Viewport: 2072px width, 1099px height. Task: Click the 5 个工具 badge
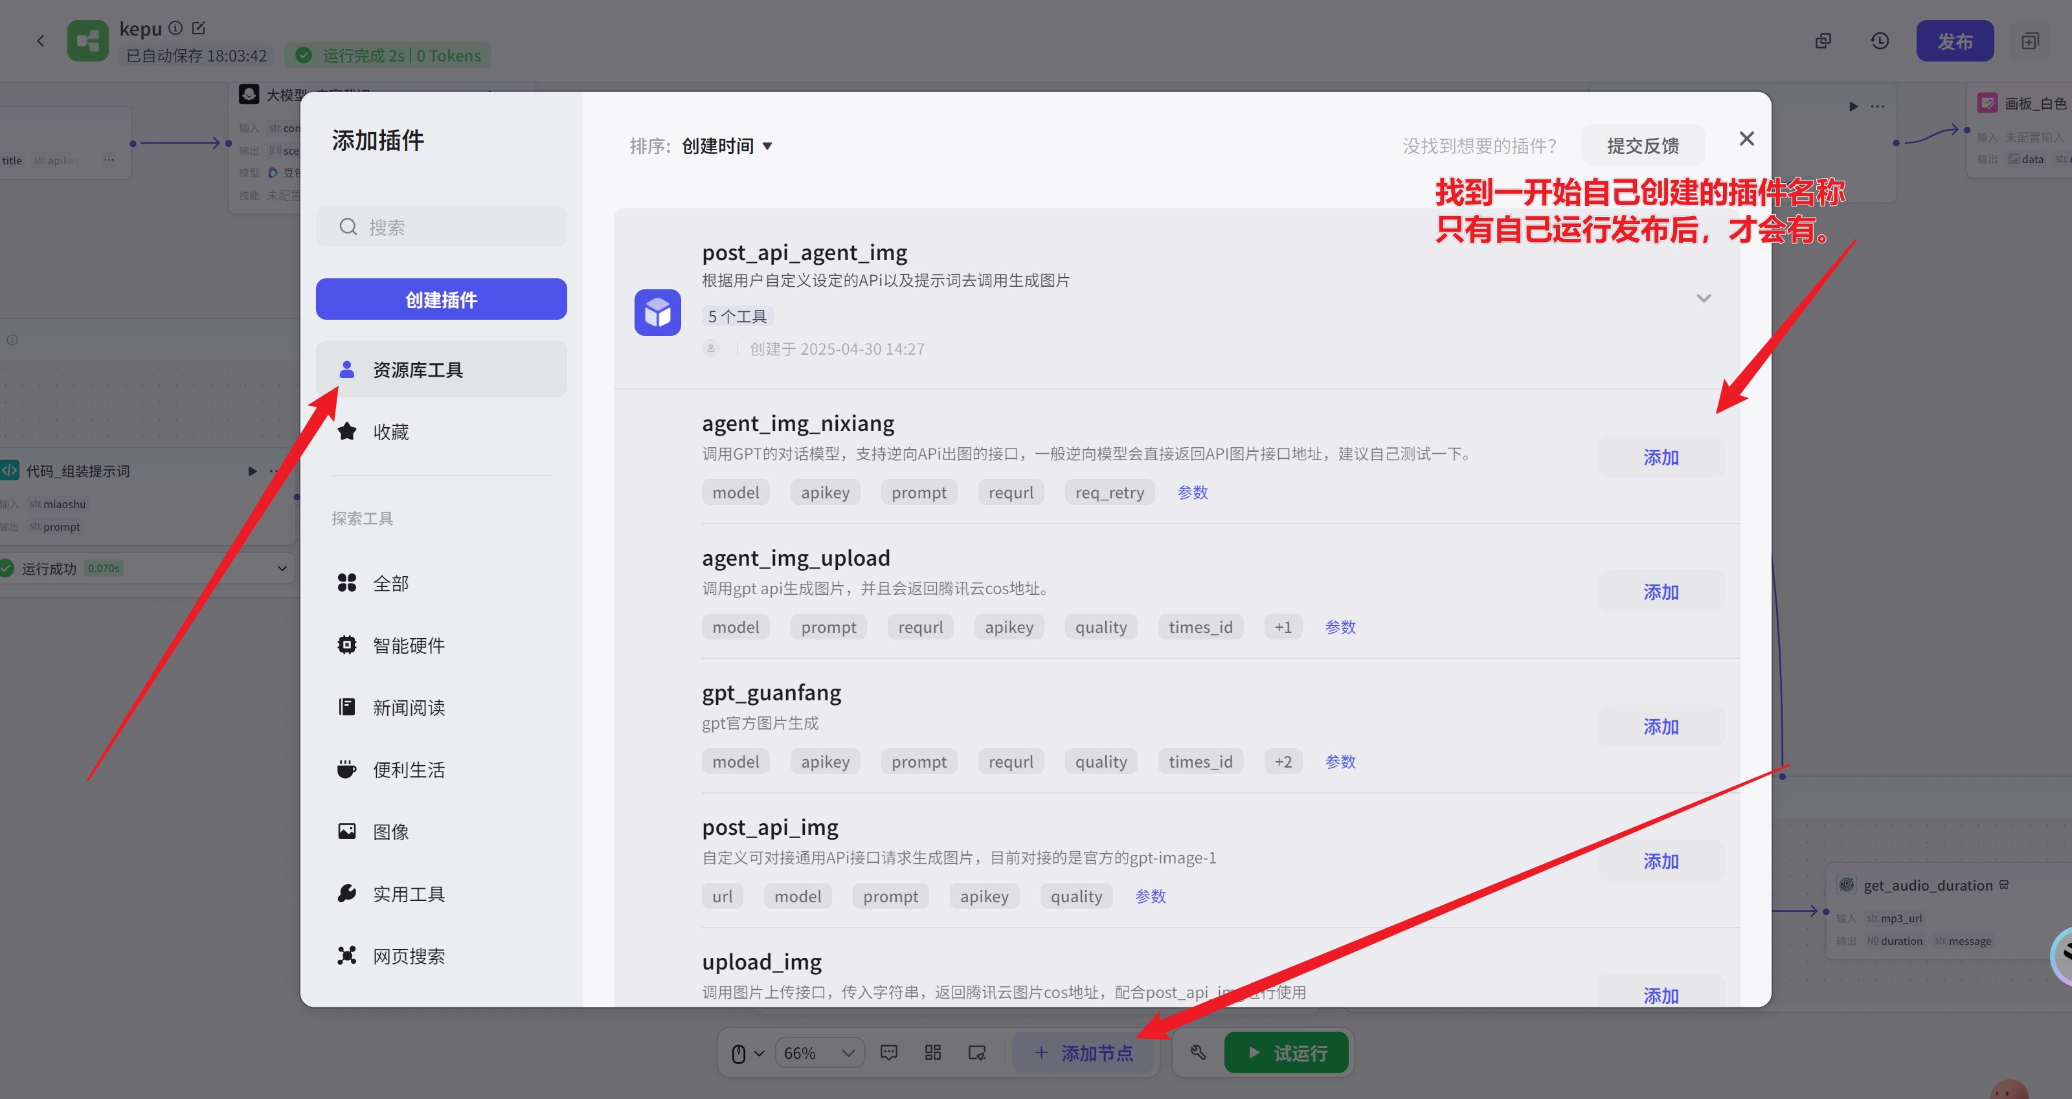point(737,316)
